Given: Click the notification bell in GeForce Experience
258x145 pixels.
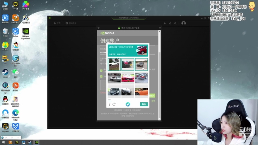Looking at the screenshot, I should coord(165,23).
